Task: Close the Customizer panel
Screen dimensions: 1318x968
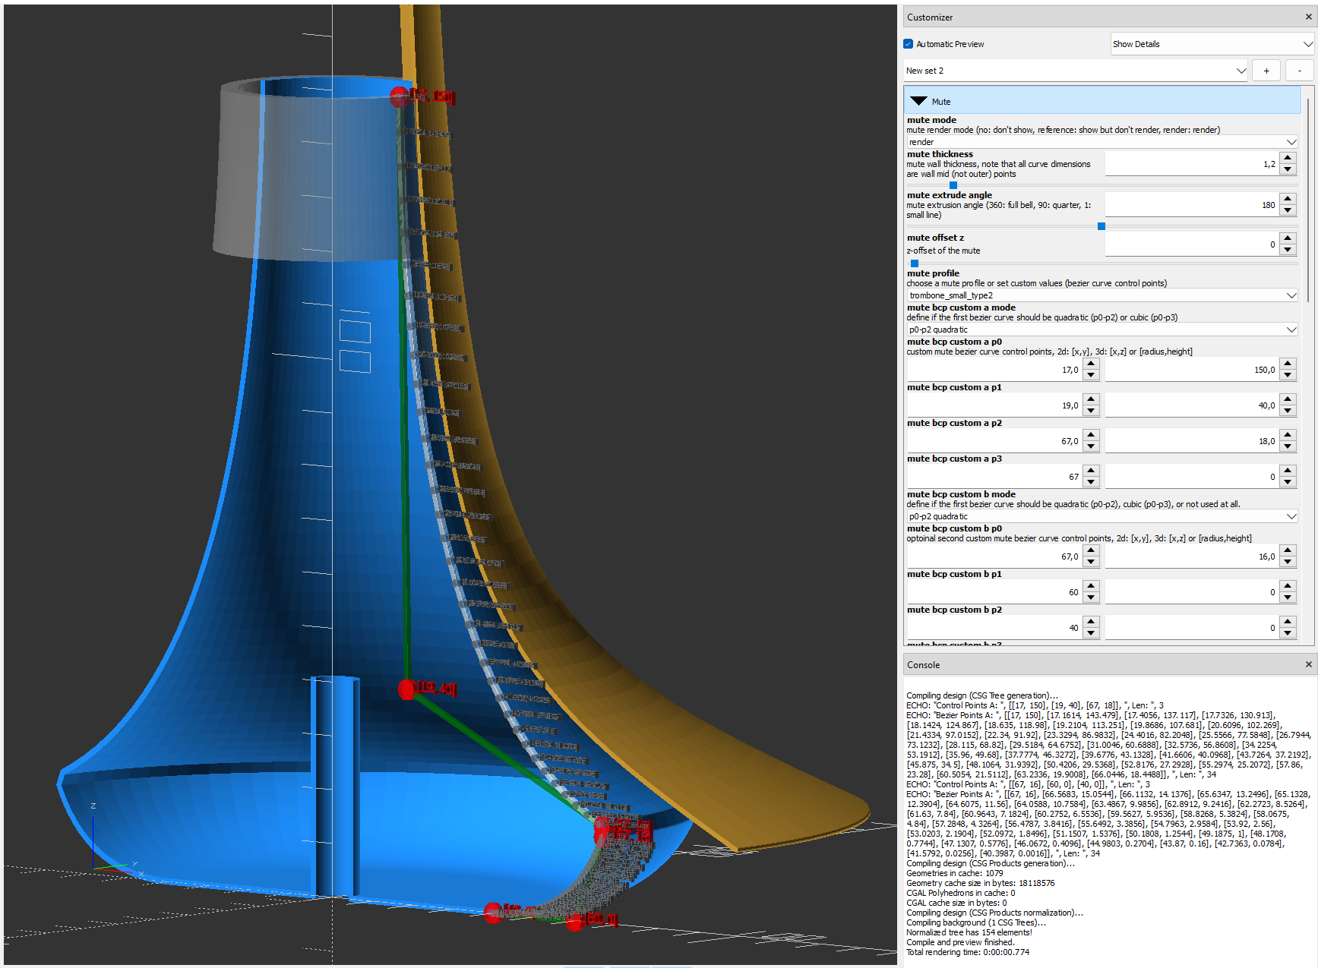Action: coord(1308,17)
